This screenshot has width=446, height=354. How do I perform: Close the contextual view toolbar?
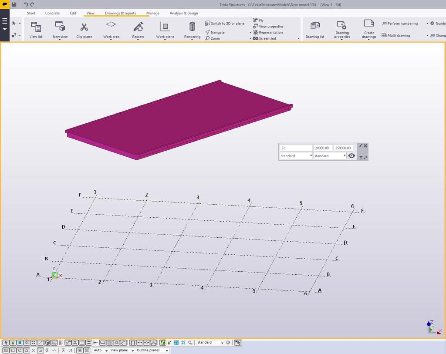point(365,145)
